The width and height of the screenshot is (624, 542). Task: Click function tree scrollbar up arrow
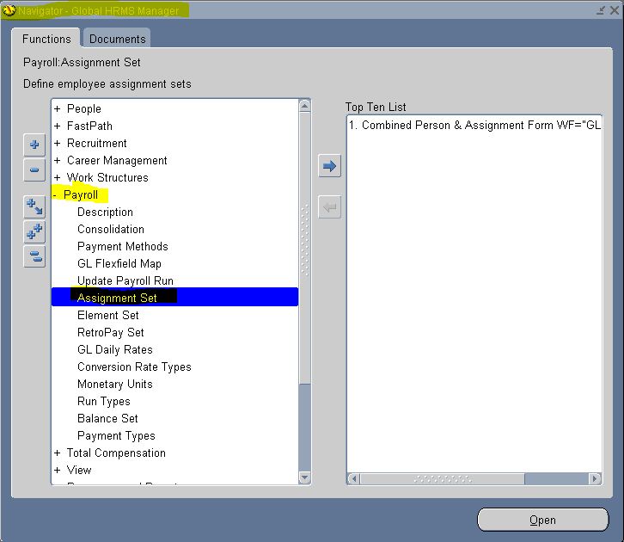coord(304,106)
